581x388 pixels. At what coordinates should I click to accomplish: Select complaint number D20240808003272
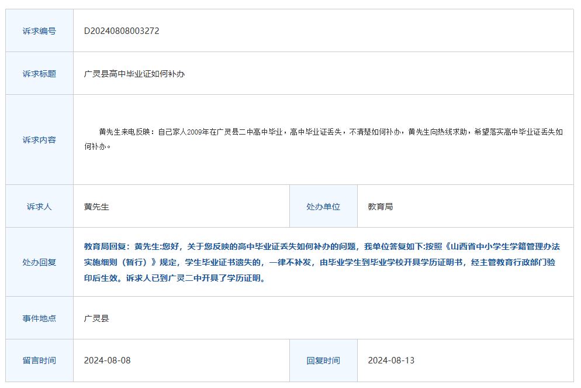(122, 31)
